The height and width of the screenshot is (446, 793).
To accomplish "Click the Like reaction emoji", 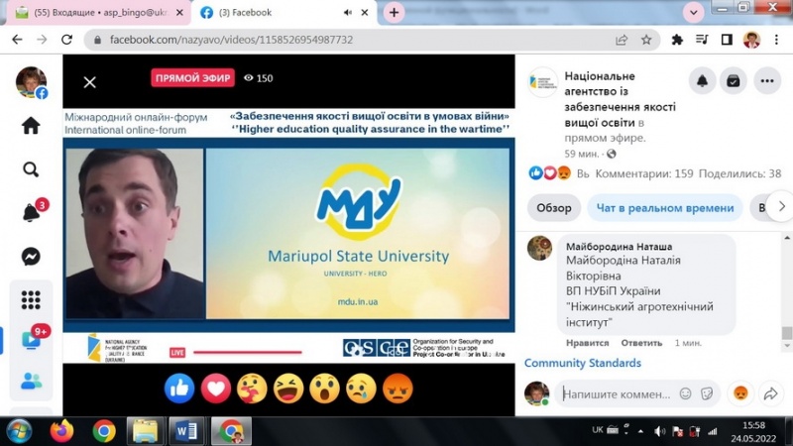I will click(179, 389).
